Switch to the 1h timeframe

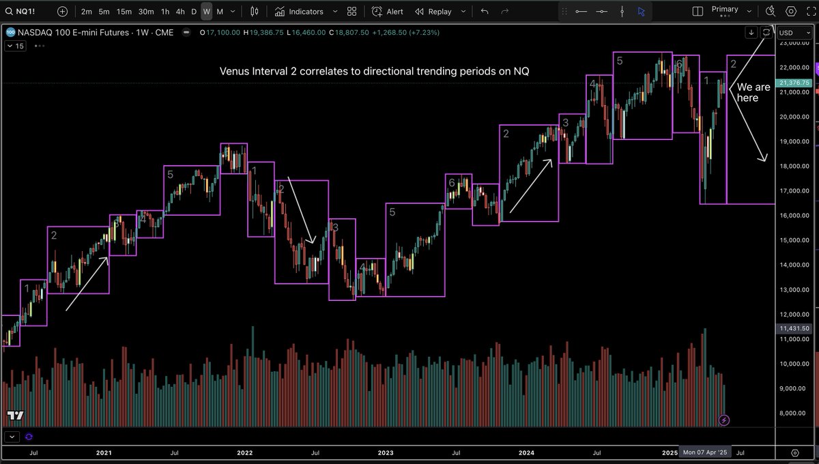[x=165, y=12]
